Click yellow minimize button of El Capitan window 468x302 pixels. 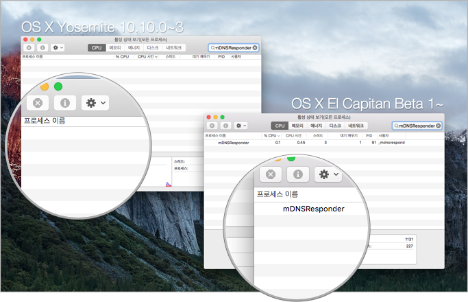(215, 117)
